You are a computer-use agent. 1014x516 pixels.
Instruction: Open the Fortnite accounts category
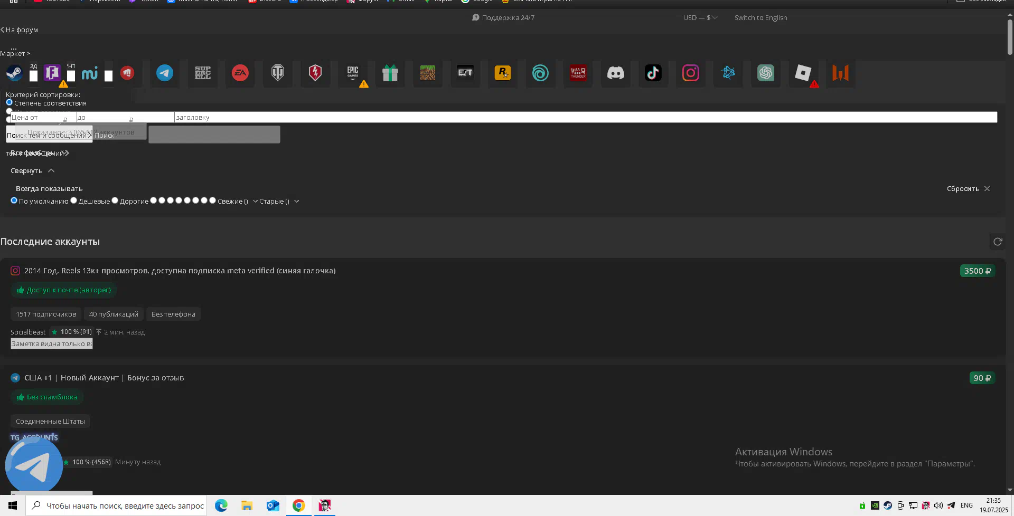coord(52,73)
